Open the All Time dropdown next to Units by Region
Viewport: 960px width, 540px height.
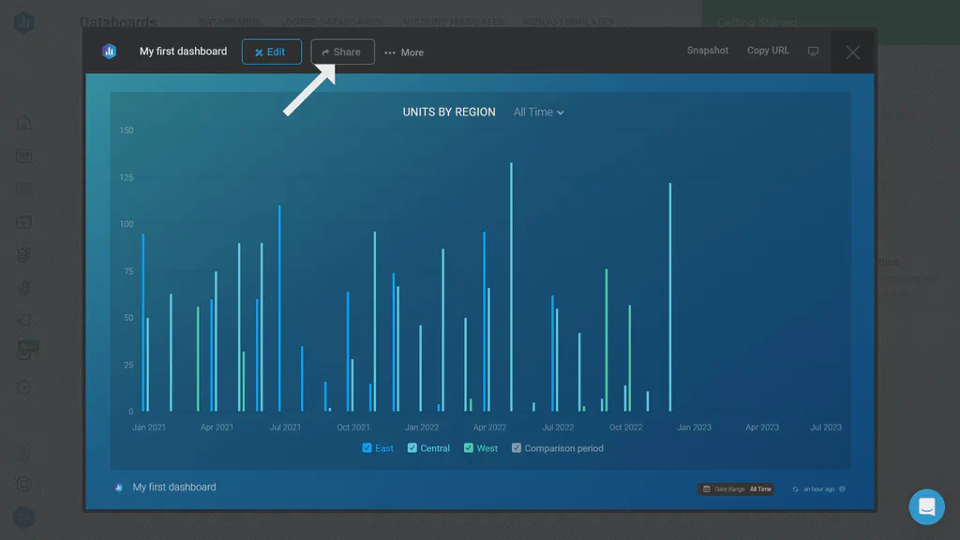click(537, 112)
